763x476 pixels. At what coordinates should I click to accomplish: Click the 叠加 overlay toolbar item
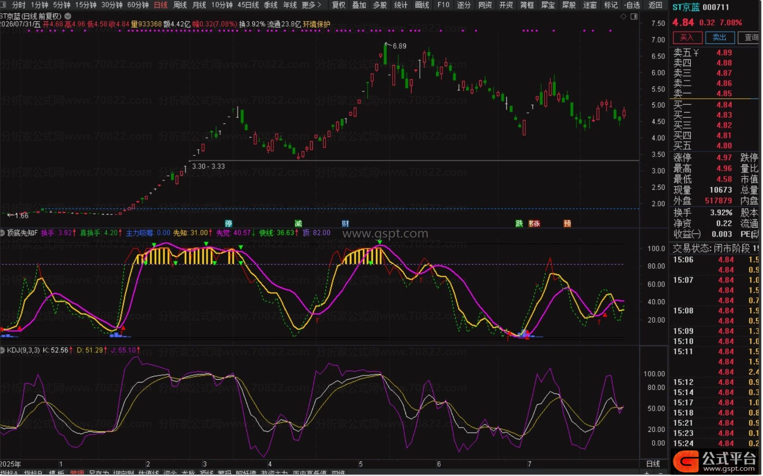(359, 5)
